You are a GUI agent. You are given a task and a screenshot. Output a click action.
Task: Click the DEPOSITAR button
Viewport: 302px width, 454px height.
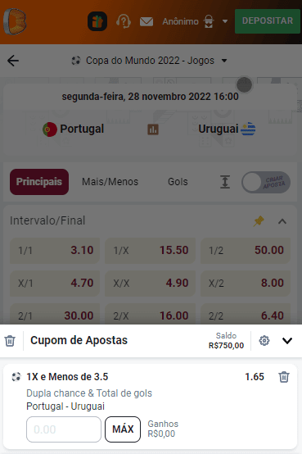268,21
